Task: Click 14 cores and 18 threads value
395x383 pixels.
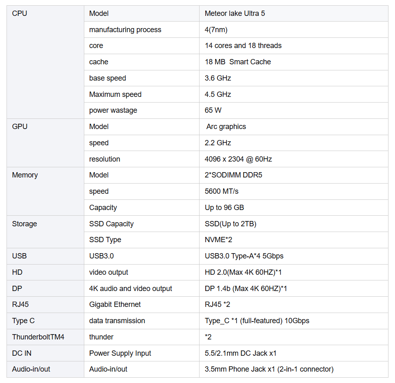Action: click(243, 46)
